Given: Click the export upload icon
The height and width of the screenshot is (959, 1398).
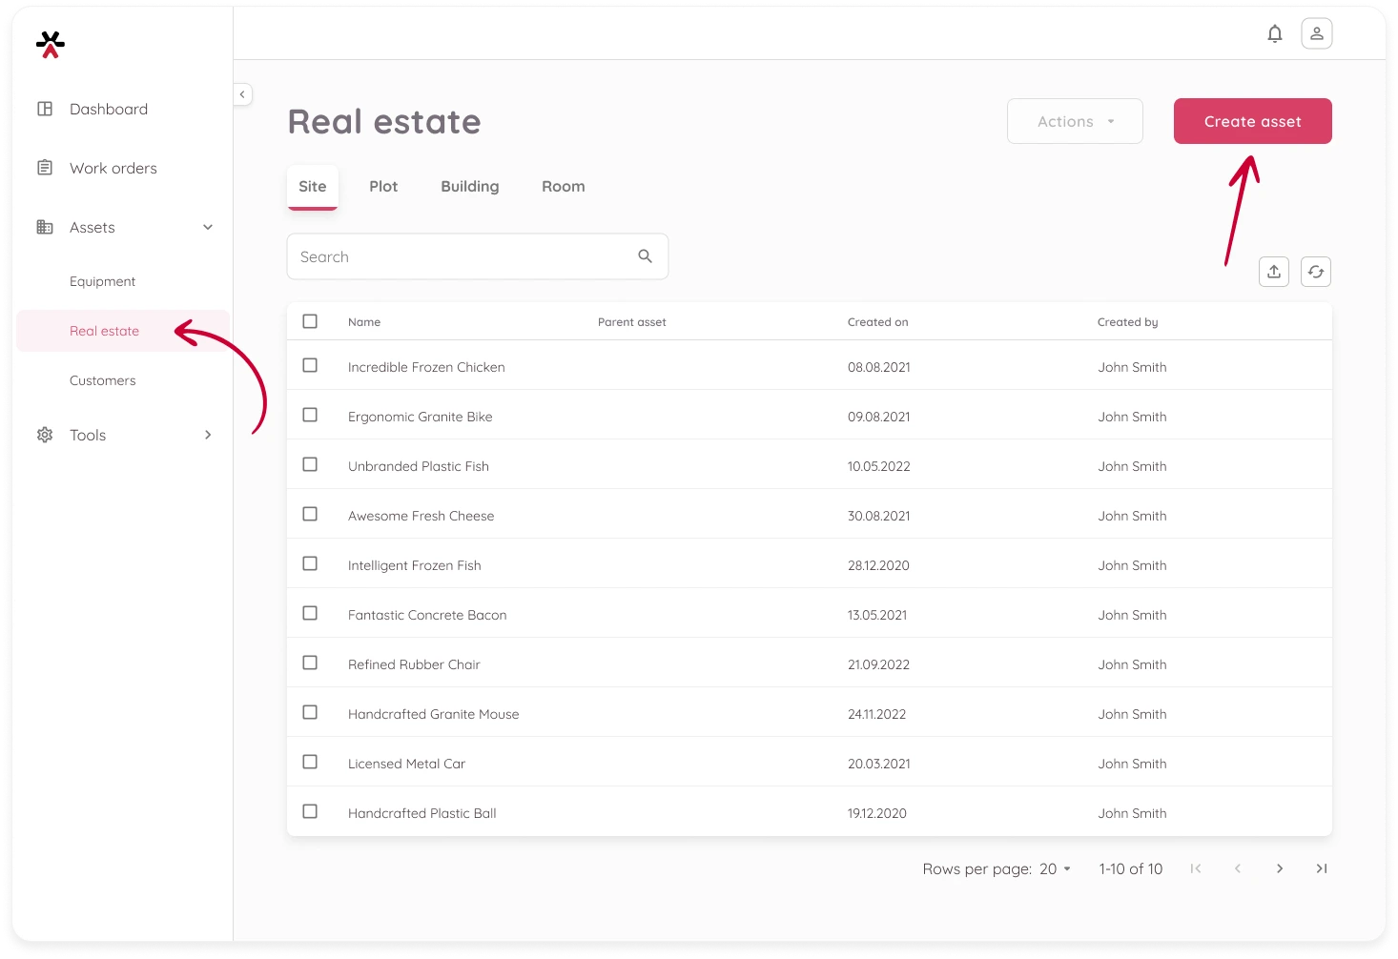Looking at the screenshot, I should coord(1273,272).
